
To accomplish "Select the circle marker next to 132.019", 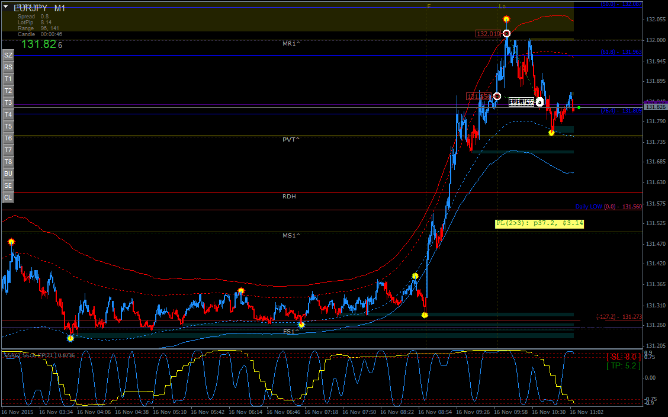I will (x=506, y=33).
